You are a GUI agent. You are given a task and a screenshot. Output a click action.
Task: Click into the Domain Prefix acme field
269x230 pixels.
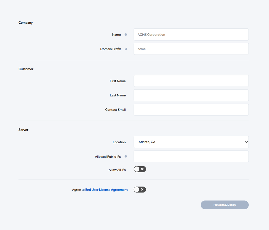[191, 49]
